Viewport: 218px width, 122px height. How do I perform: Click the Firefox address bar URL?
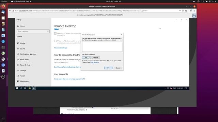tap(81, 11)
